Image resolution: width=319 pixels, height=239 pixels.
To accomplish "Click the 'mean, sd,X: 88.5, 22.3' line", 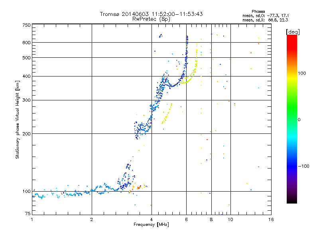I will click(265, 20).
